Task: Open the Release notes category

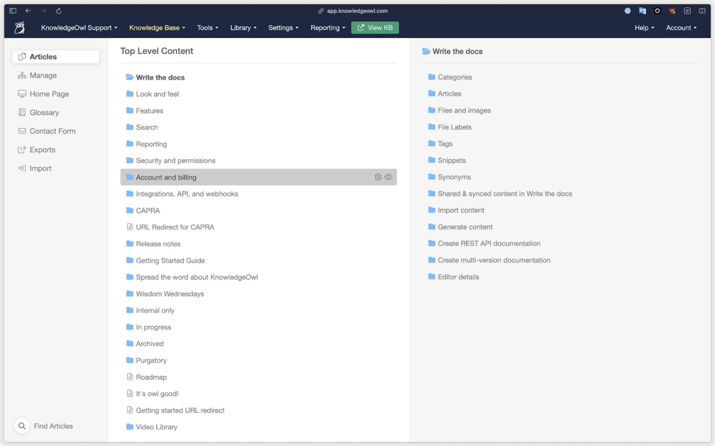Action: tap(158, 244)
